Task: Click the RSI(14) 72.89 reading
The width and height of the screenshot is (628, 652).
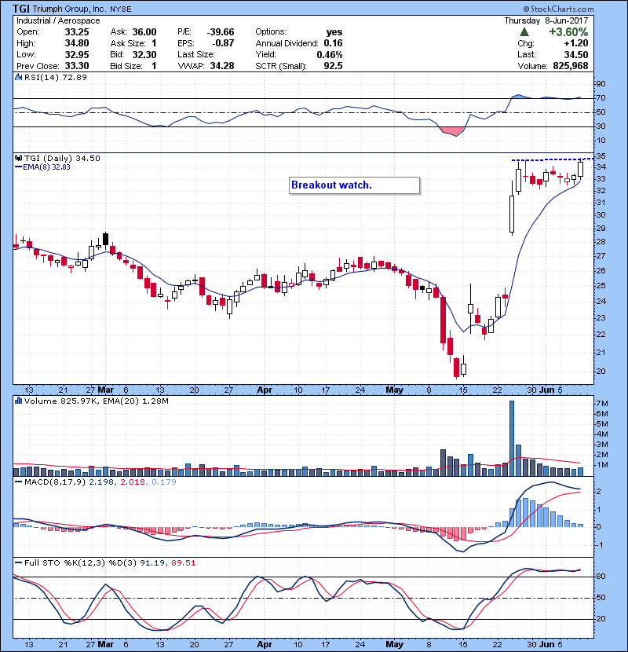Action: pyautogui.click(x=56, y=77)
